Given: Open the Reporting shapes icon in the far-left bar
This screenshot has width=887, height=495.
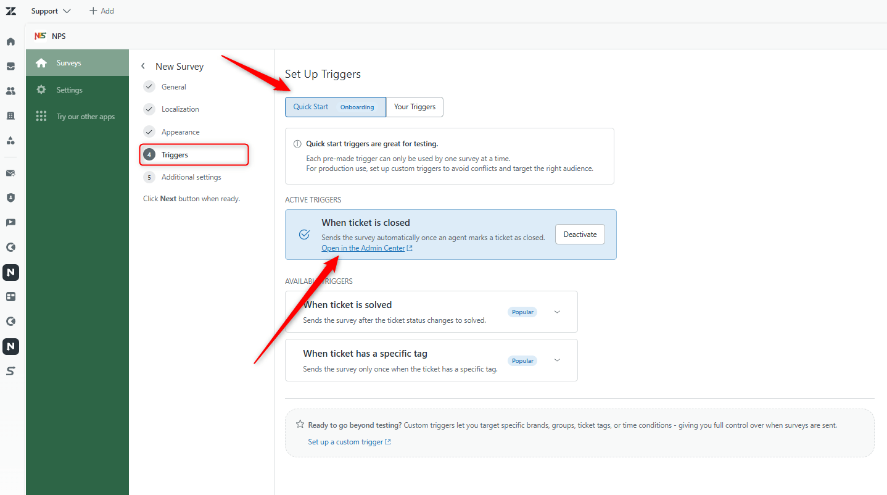Looking at the screenshot, I should [x=10, y=141].
